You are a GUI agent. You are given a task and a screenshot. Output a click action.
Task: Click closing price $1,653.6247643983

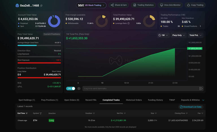(178, 120)
